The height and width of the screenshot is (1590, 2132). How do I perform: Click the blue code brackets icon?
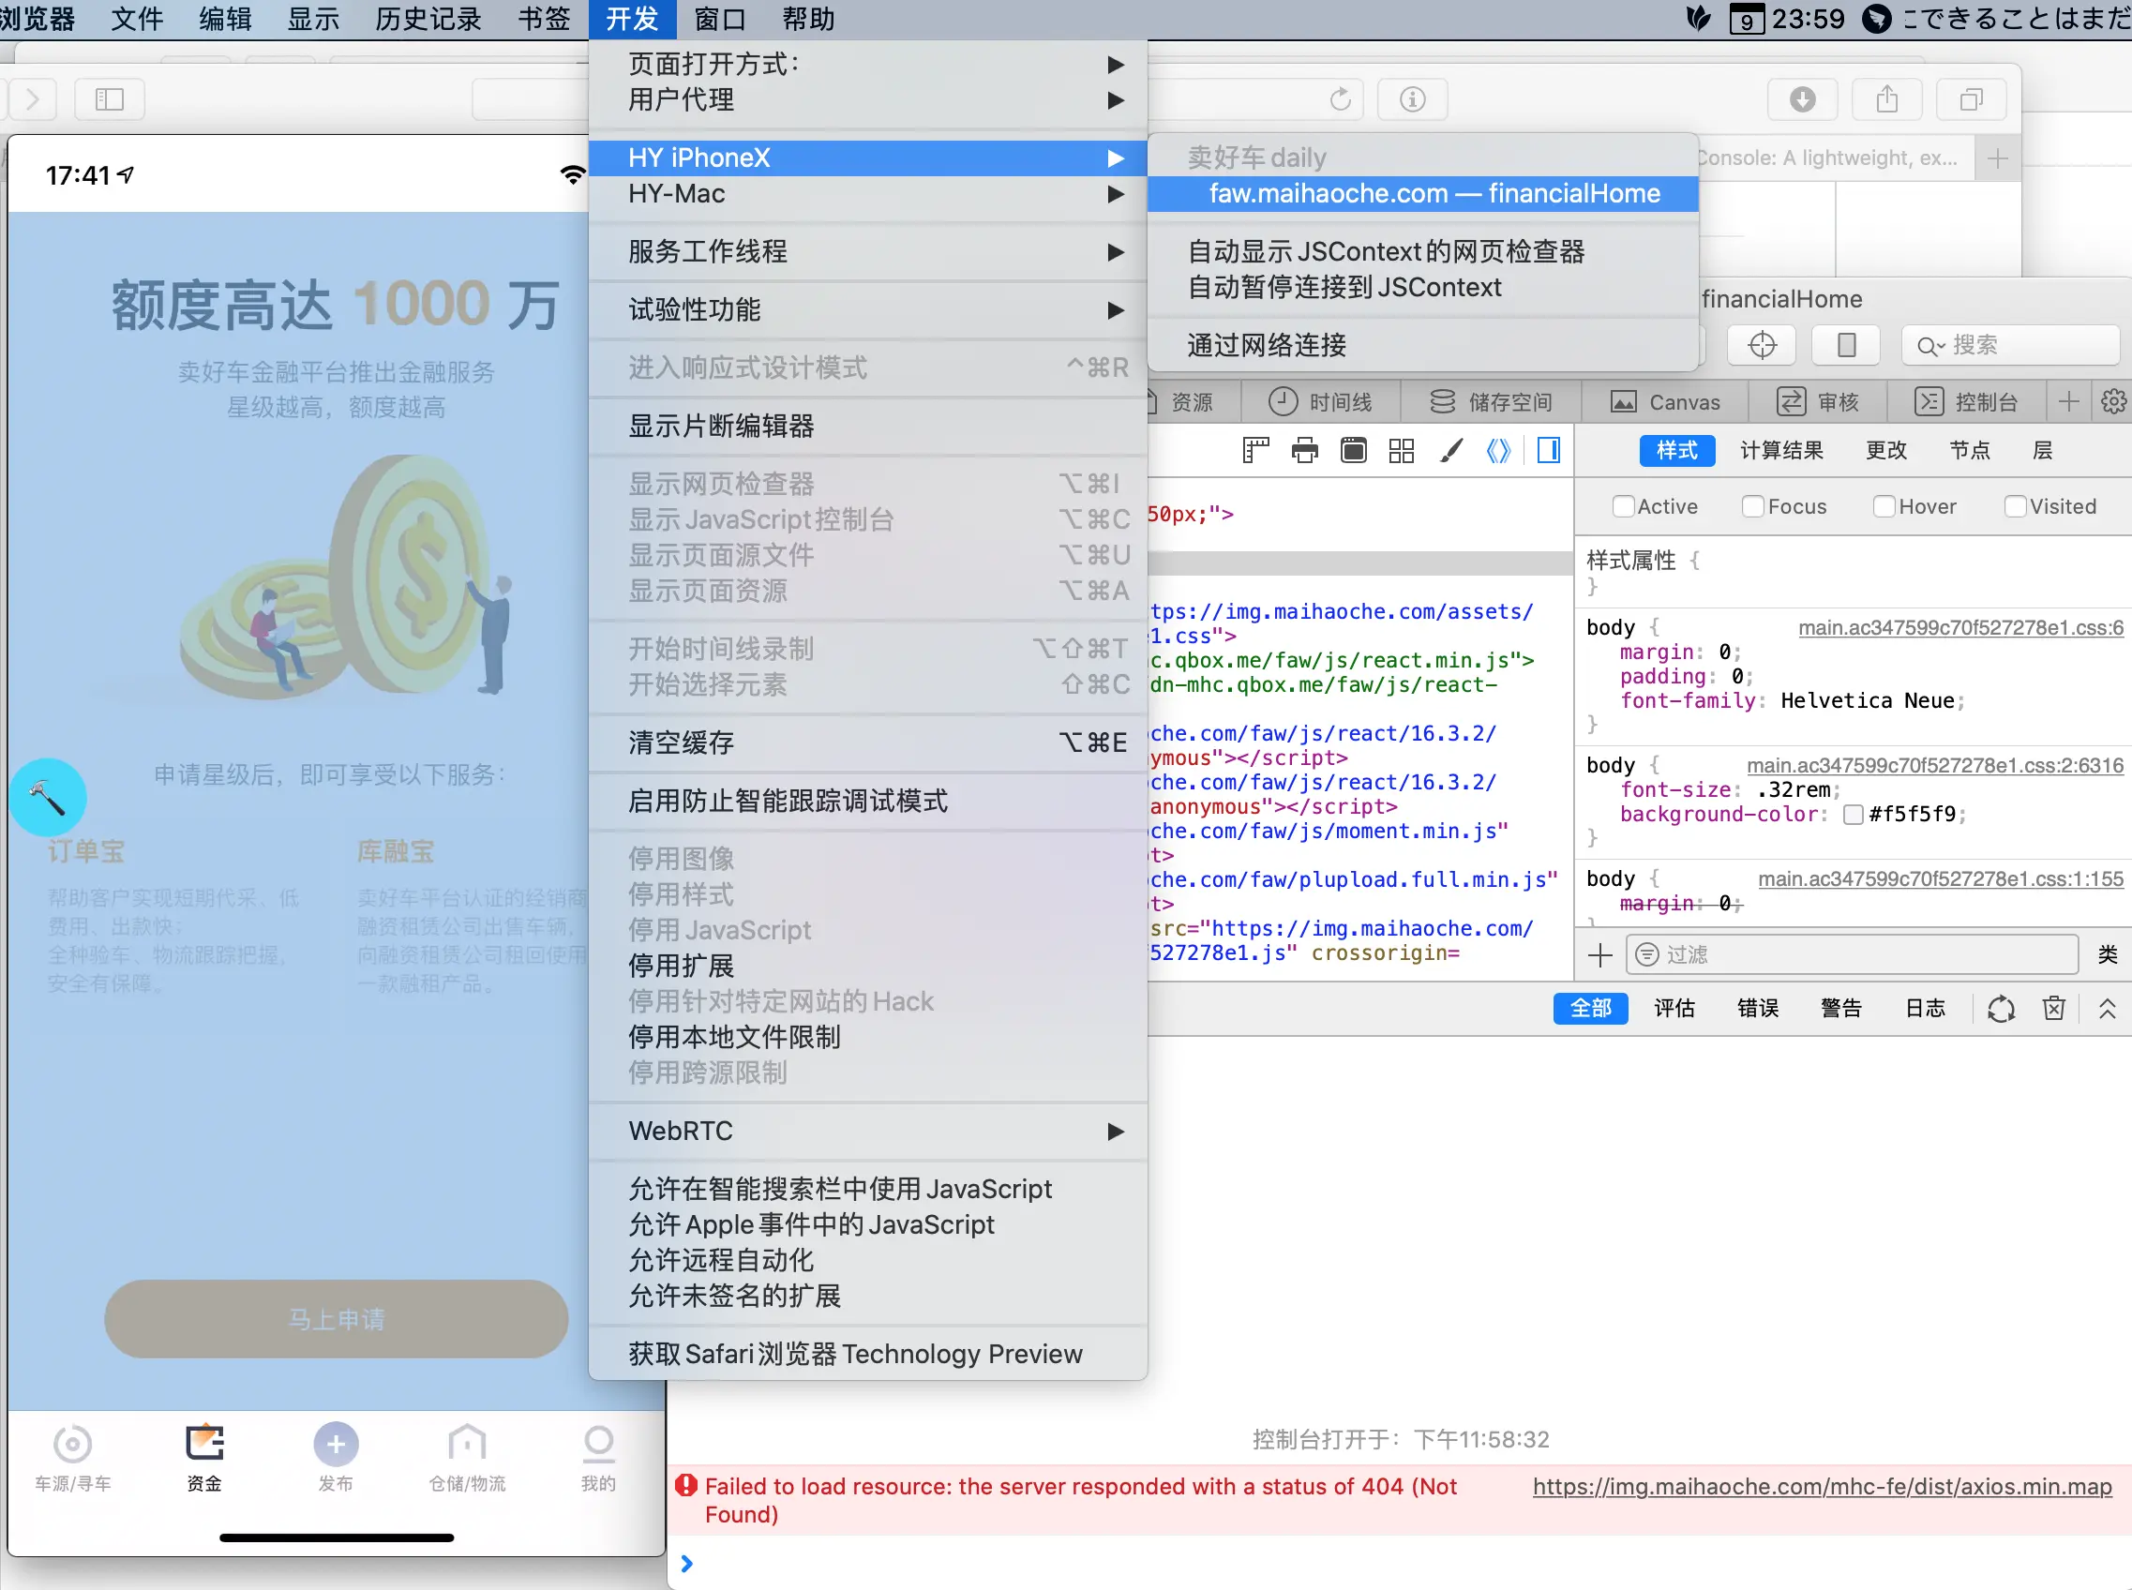[1498, 450]
